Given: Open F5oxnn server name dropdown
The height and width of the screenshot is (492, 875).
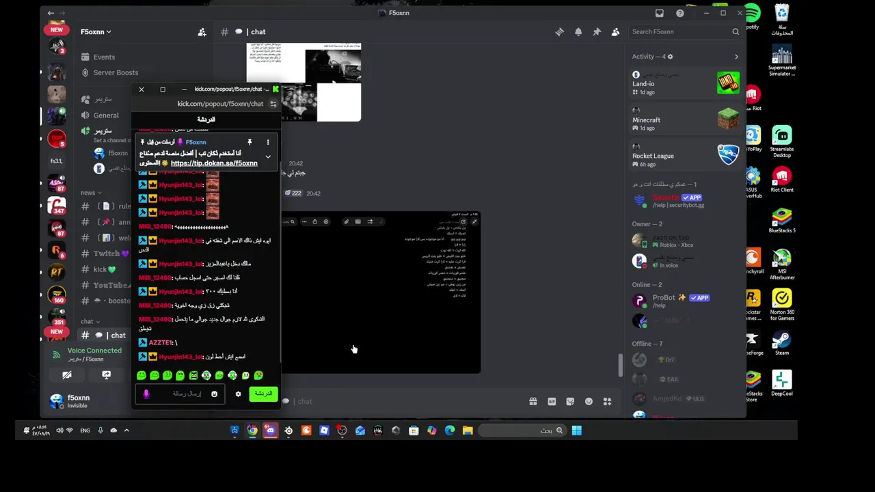Looking at the screenshot, I should (96, 31).
